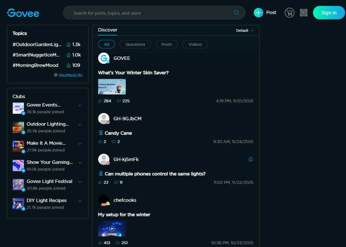Join the DIY Light Recipes club
Image resolution: width=346 pixels, height=247 pixels.
tap(23, 209)
